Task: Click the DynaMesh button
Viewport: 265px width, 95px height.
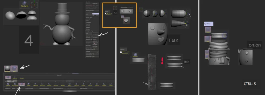Action: [x=209, y=24]
